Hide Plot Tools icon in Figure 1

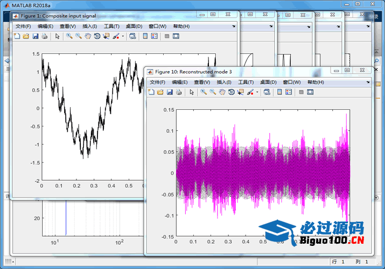click(x=167, y=36)
